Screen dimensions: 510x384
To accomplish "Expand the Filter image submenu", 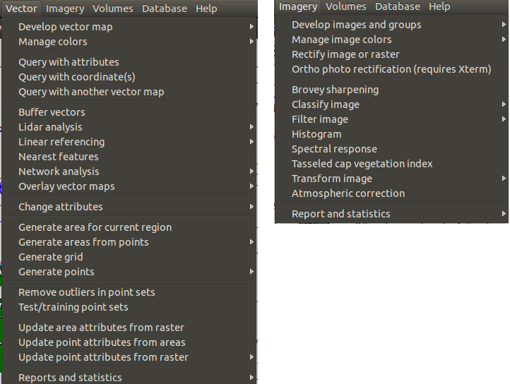I will coord(391,119).
